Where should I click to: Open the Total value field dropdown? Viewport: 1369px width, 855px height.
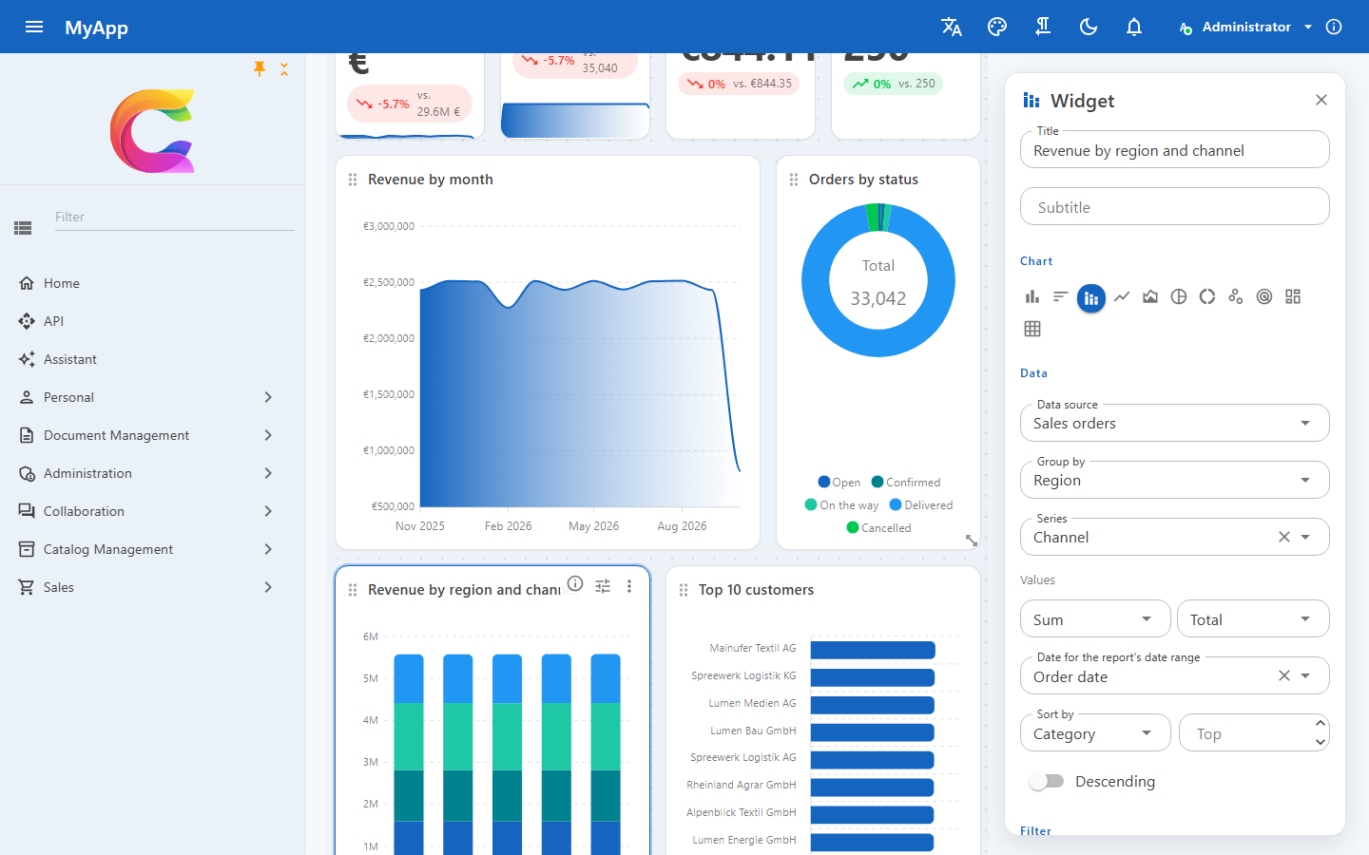tap(1253, 619)
